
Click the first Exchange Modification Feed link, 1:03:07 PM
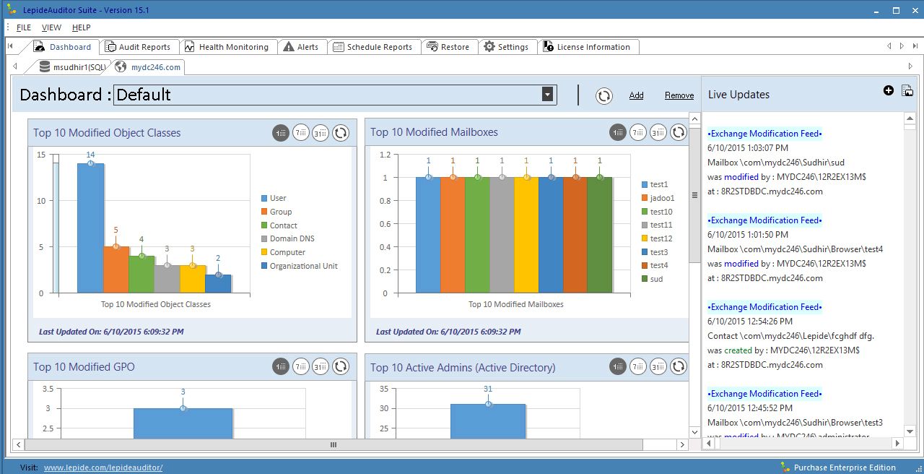(764, 134)
